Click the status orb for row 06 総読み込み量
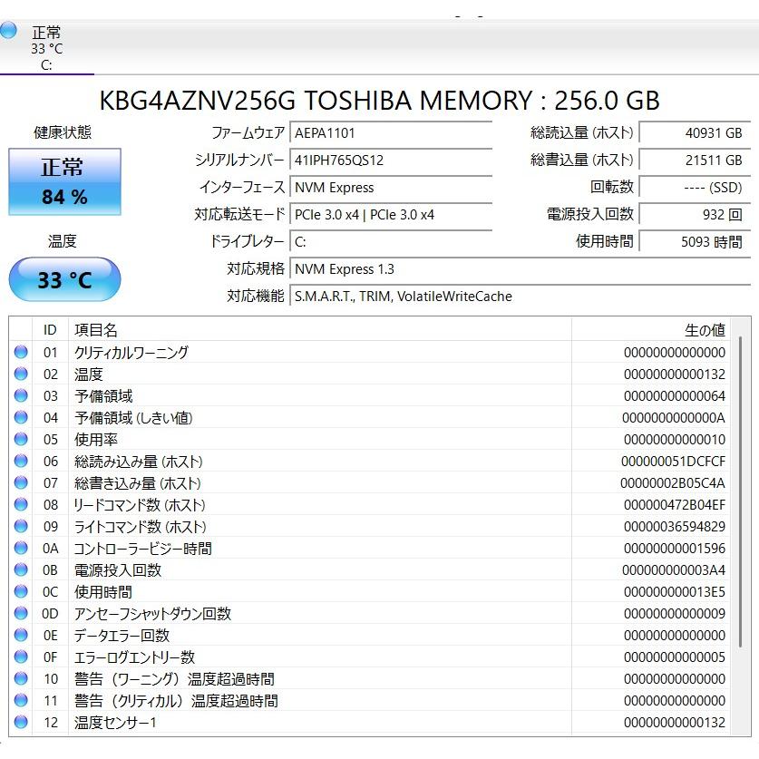The image size is (759, 759). tap(21, 461)
